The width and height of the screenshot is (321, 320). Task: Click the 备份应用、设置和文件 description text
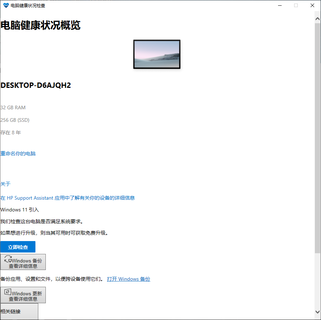[x=52, y=279]
